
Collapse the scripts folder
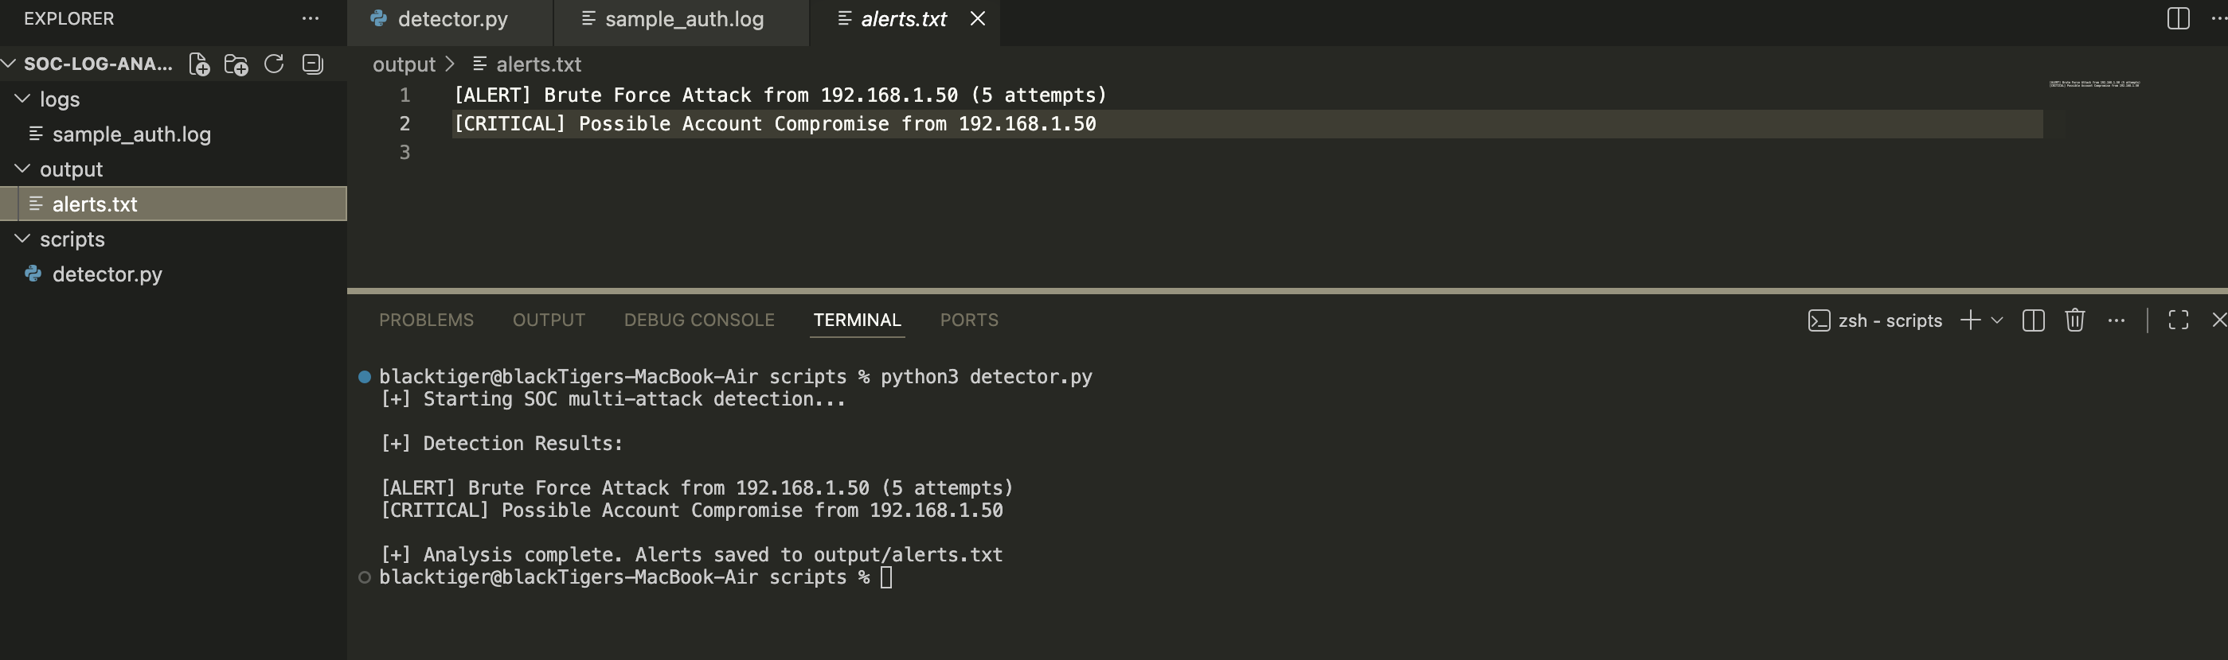[x=22, y=239]
